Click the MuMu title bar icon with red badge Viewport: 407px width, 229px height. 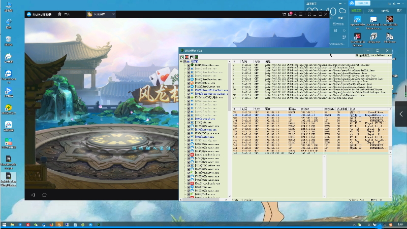click(x=290, y=14)
